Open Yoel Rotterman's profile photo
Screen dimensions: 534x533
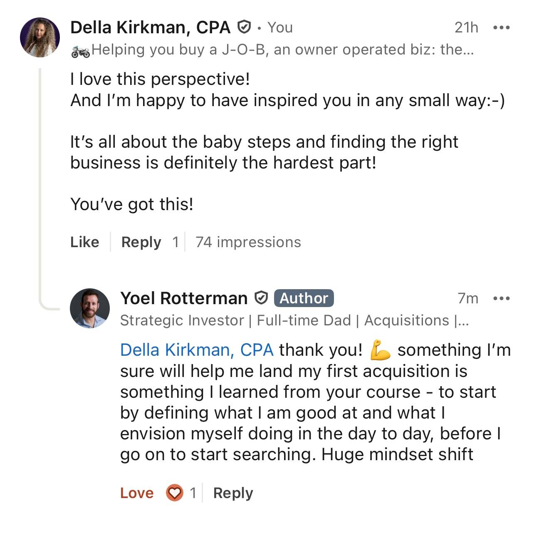pos(90,308)
